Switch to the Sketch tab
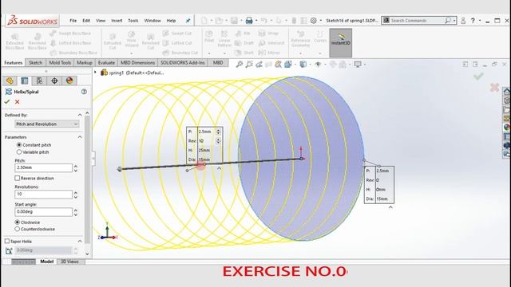 (x=35, y=62)
